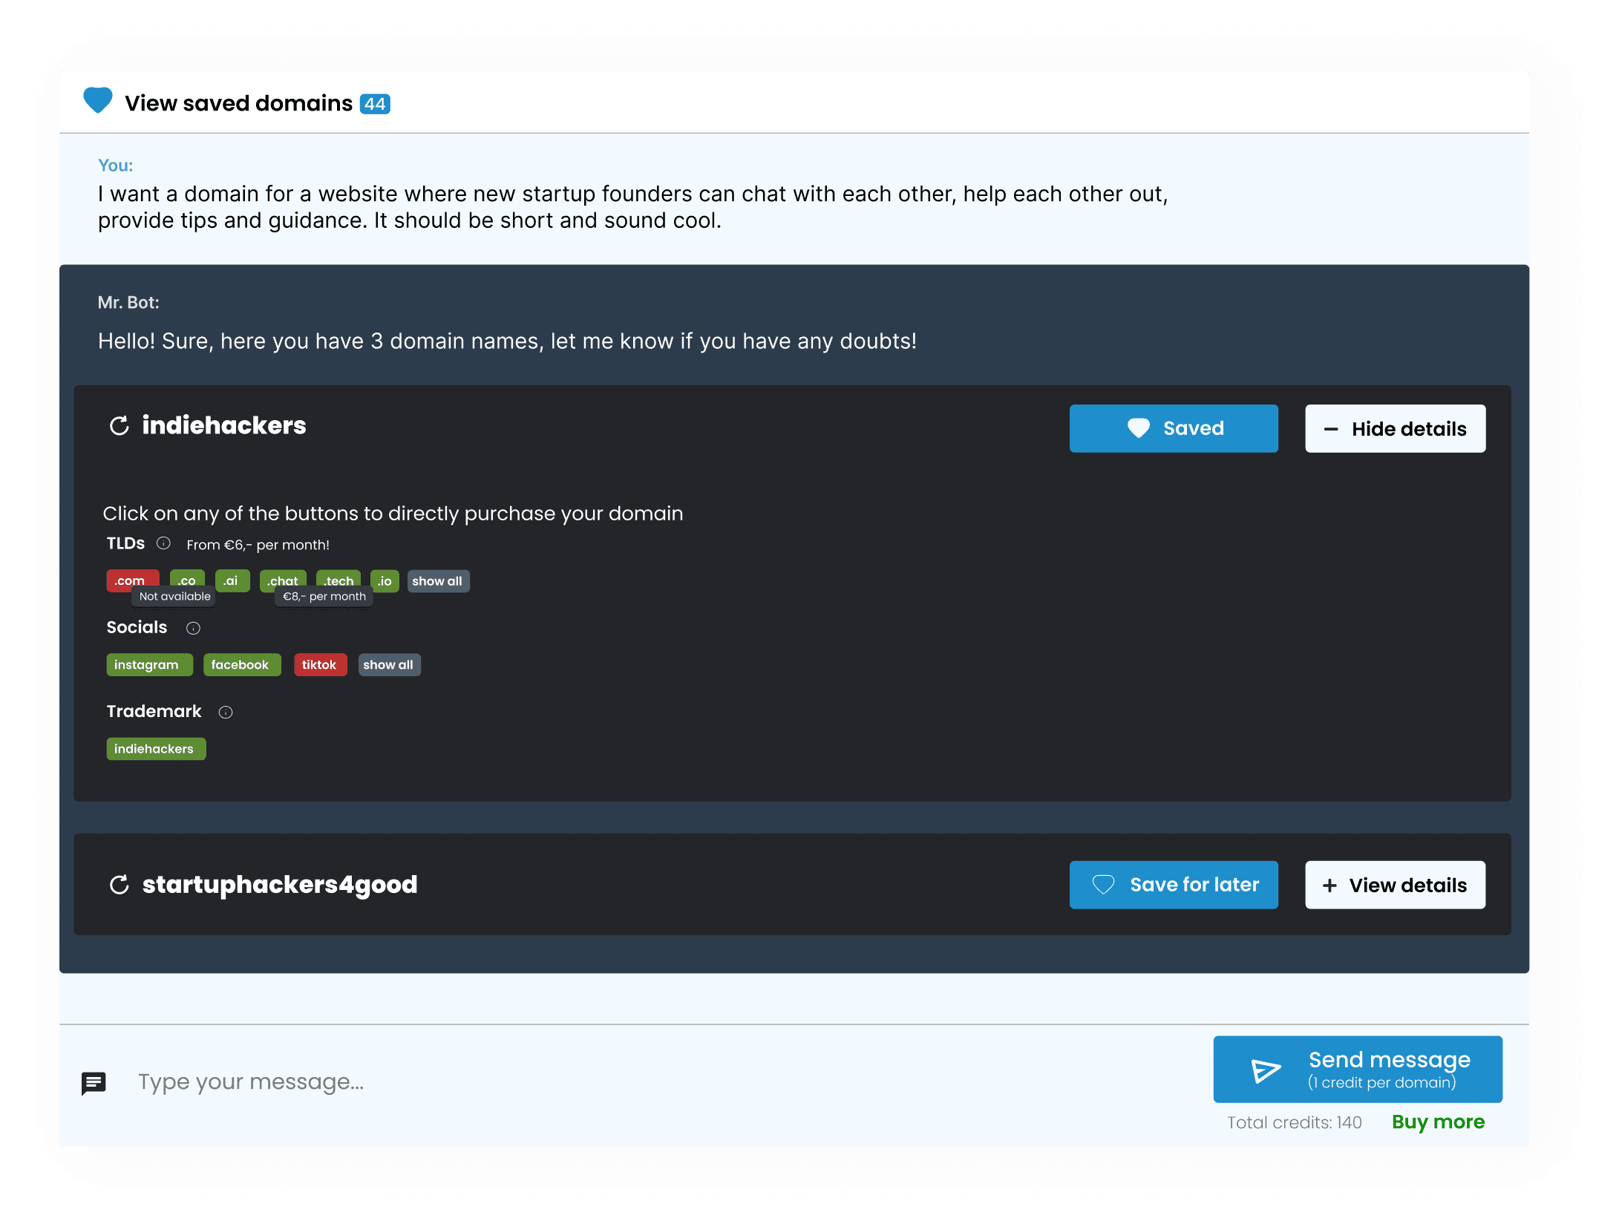Click the refresh icon next to indiehackers
The width and height of the screenshot is (1619, 1224).
[x=121, y=428]
